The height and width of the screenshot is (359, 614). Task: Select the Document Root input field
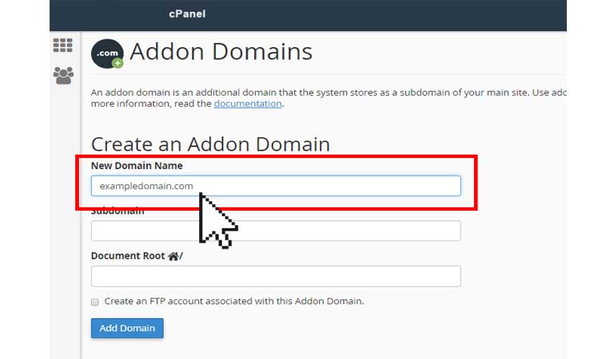tap(276, 276)
